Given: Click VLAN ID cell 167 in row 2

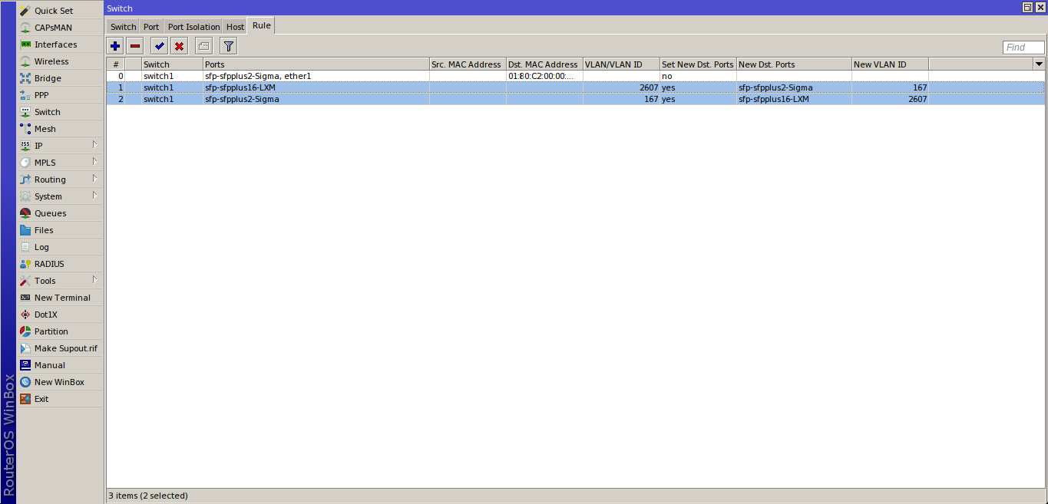Looking at the screenshot, I should pos(621,99).
